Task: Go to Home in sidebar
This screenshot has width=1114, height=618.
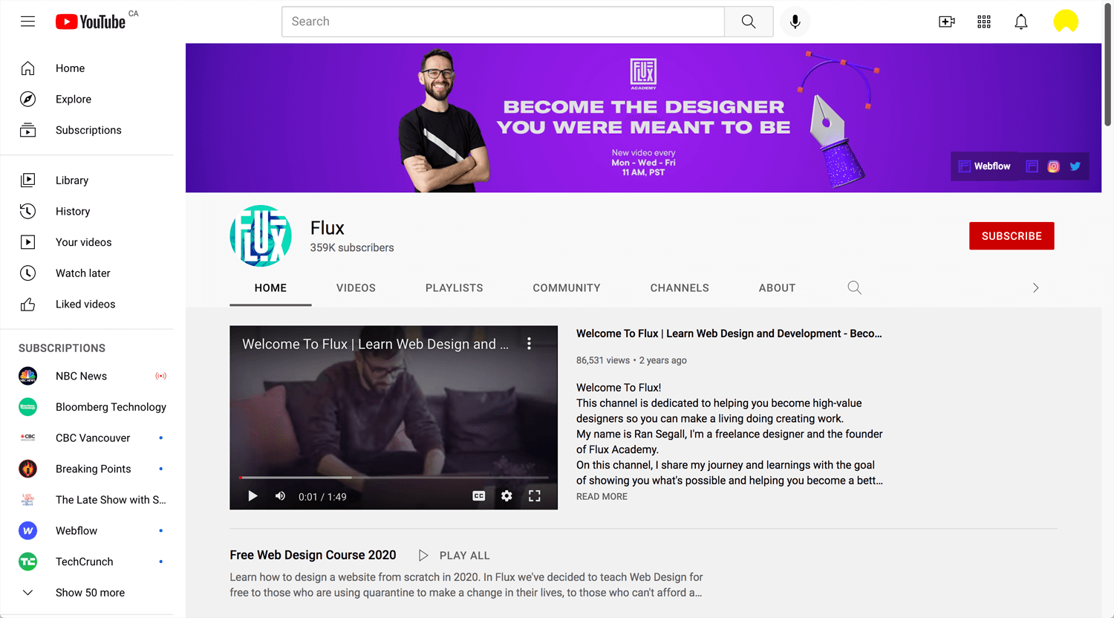Action: pos(87,68)
